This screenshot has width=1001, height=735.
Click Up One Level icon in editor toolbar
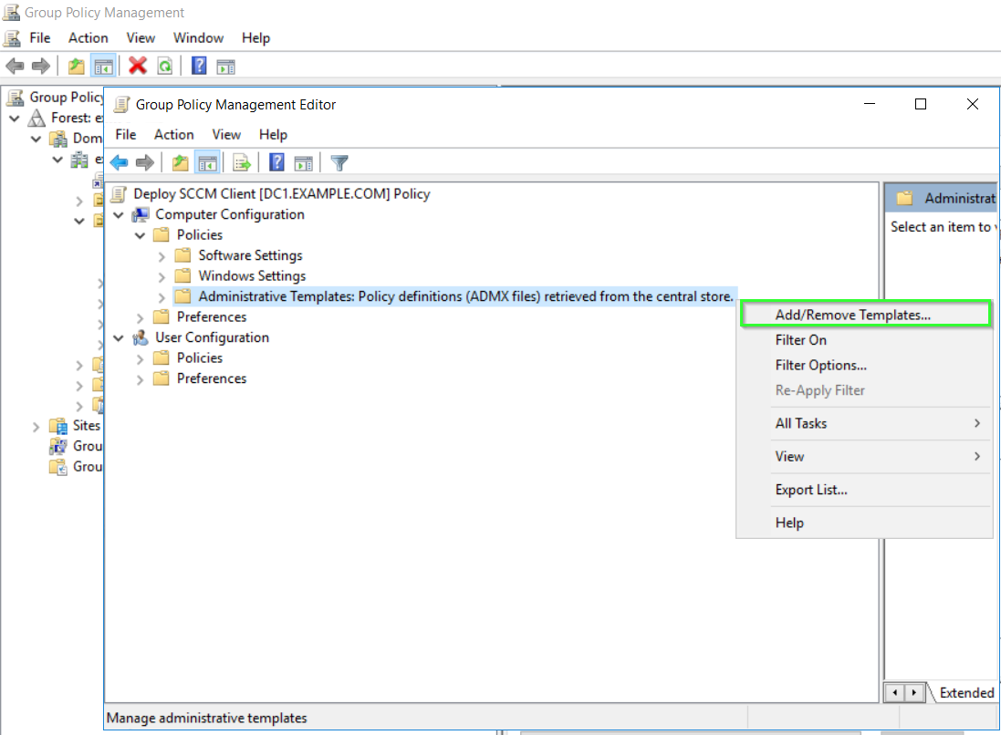[180, 163]
